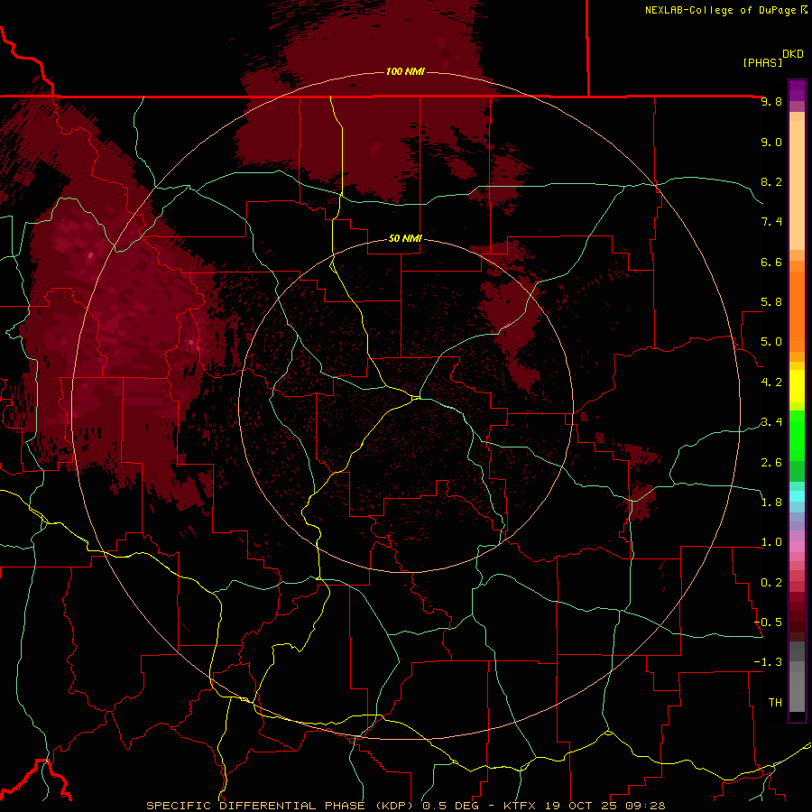Click the 1.0 legend value
This screenshot has width=812, height=812.
(x=771, y=541)
